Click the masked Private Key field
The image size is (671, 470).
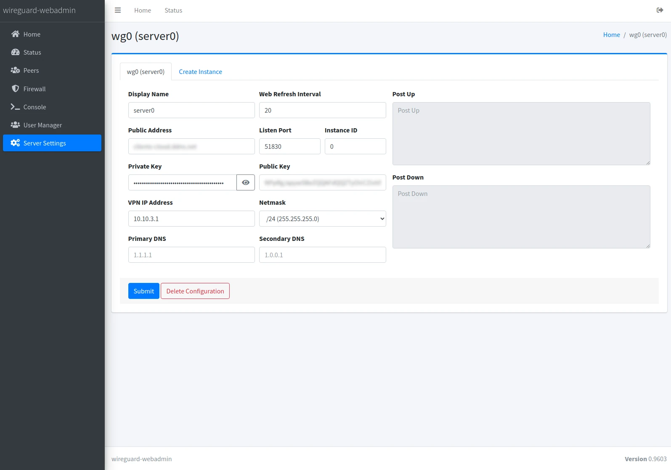point(182,182)
